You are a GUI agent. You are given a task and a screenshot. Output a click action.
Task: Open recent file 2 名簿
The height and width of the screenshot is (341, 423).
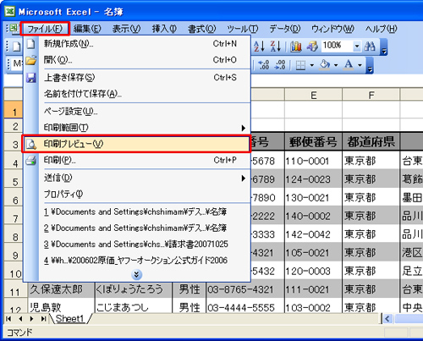[137, 228]
